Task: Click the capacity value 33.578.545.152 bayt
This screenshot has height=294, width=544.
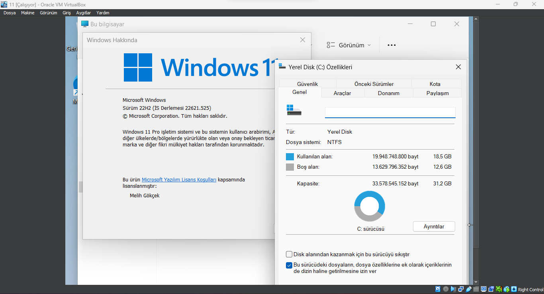Action: point(395,184)
